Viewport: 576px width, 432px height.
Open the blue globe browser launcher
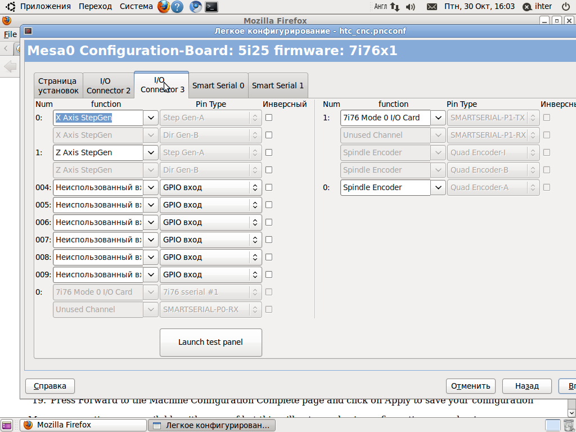[195, 7]
